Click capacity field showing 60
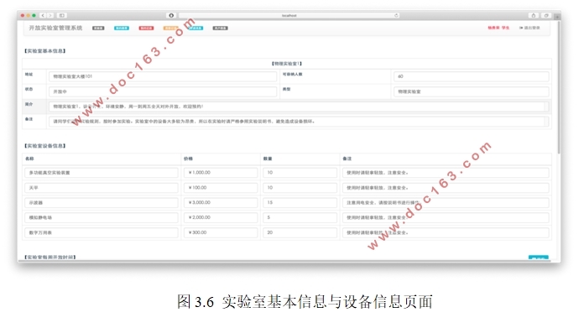 (472, 76)
